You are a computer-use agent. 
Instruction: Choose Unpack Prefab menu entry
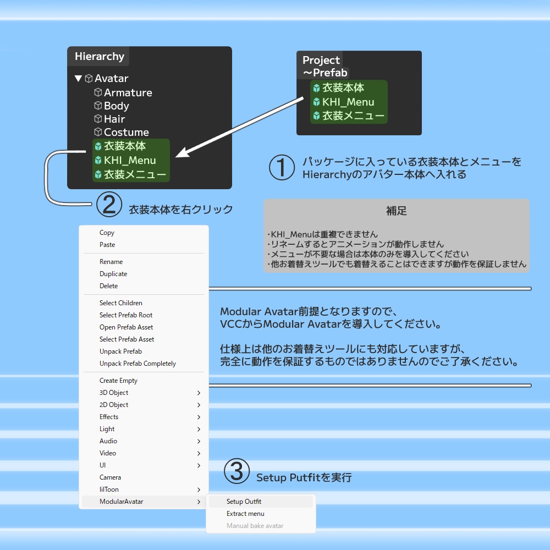pos(144,351)
